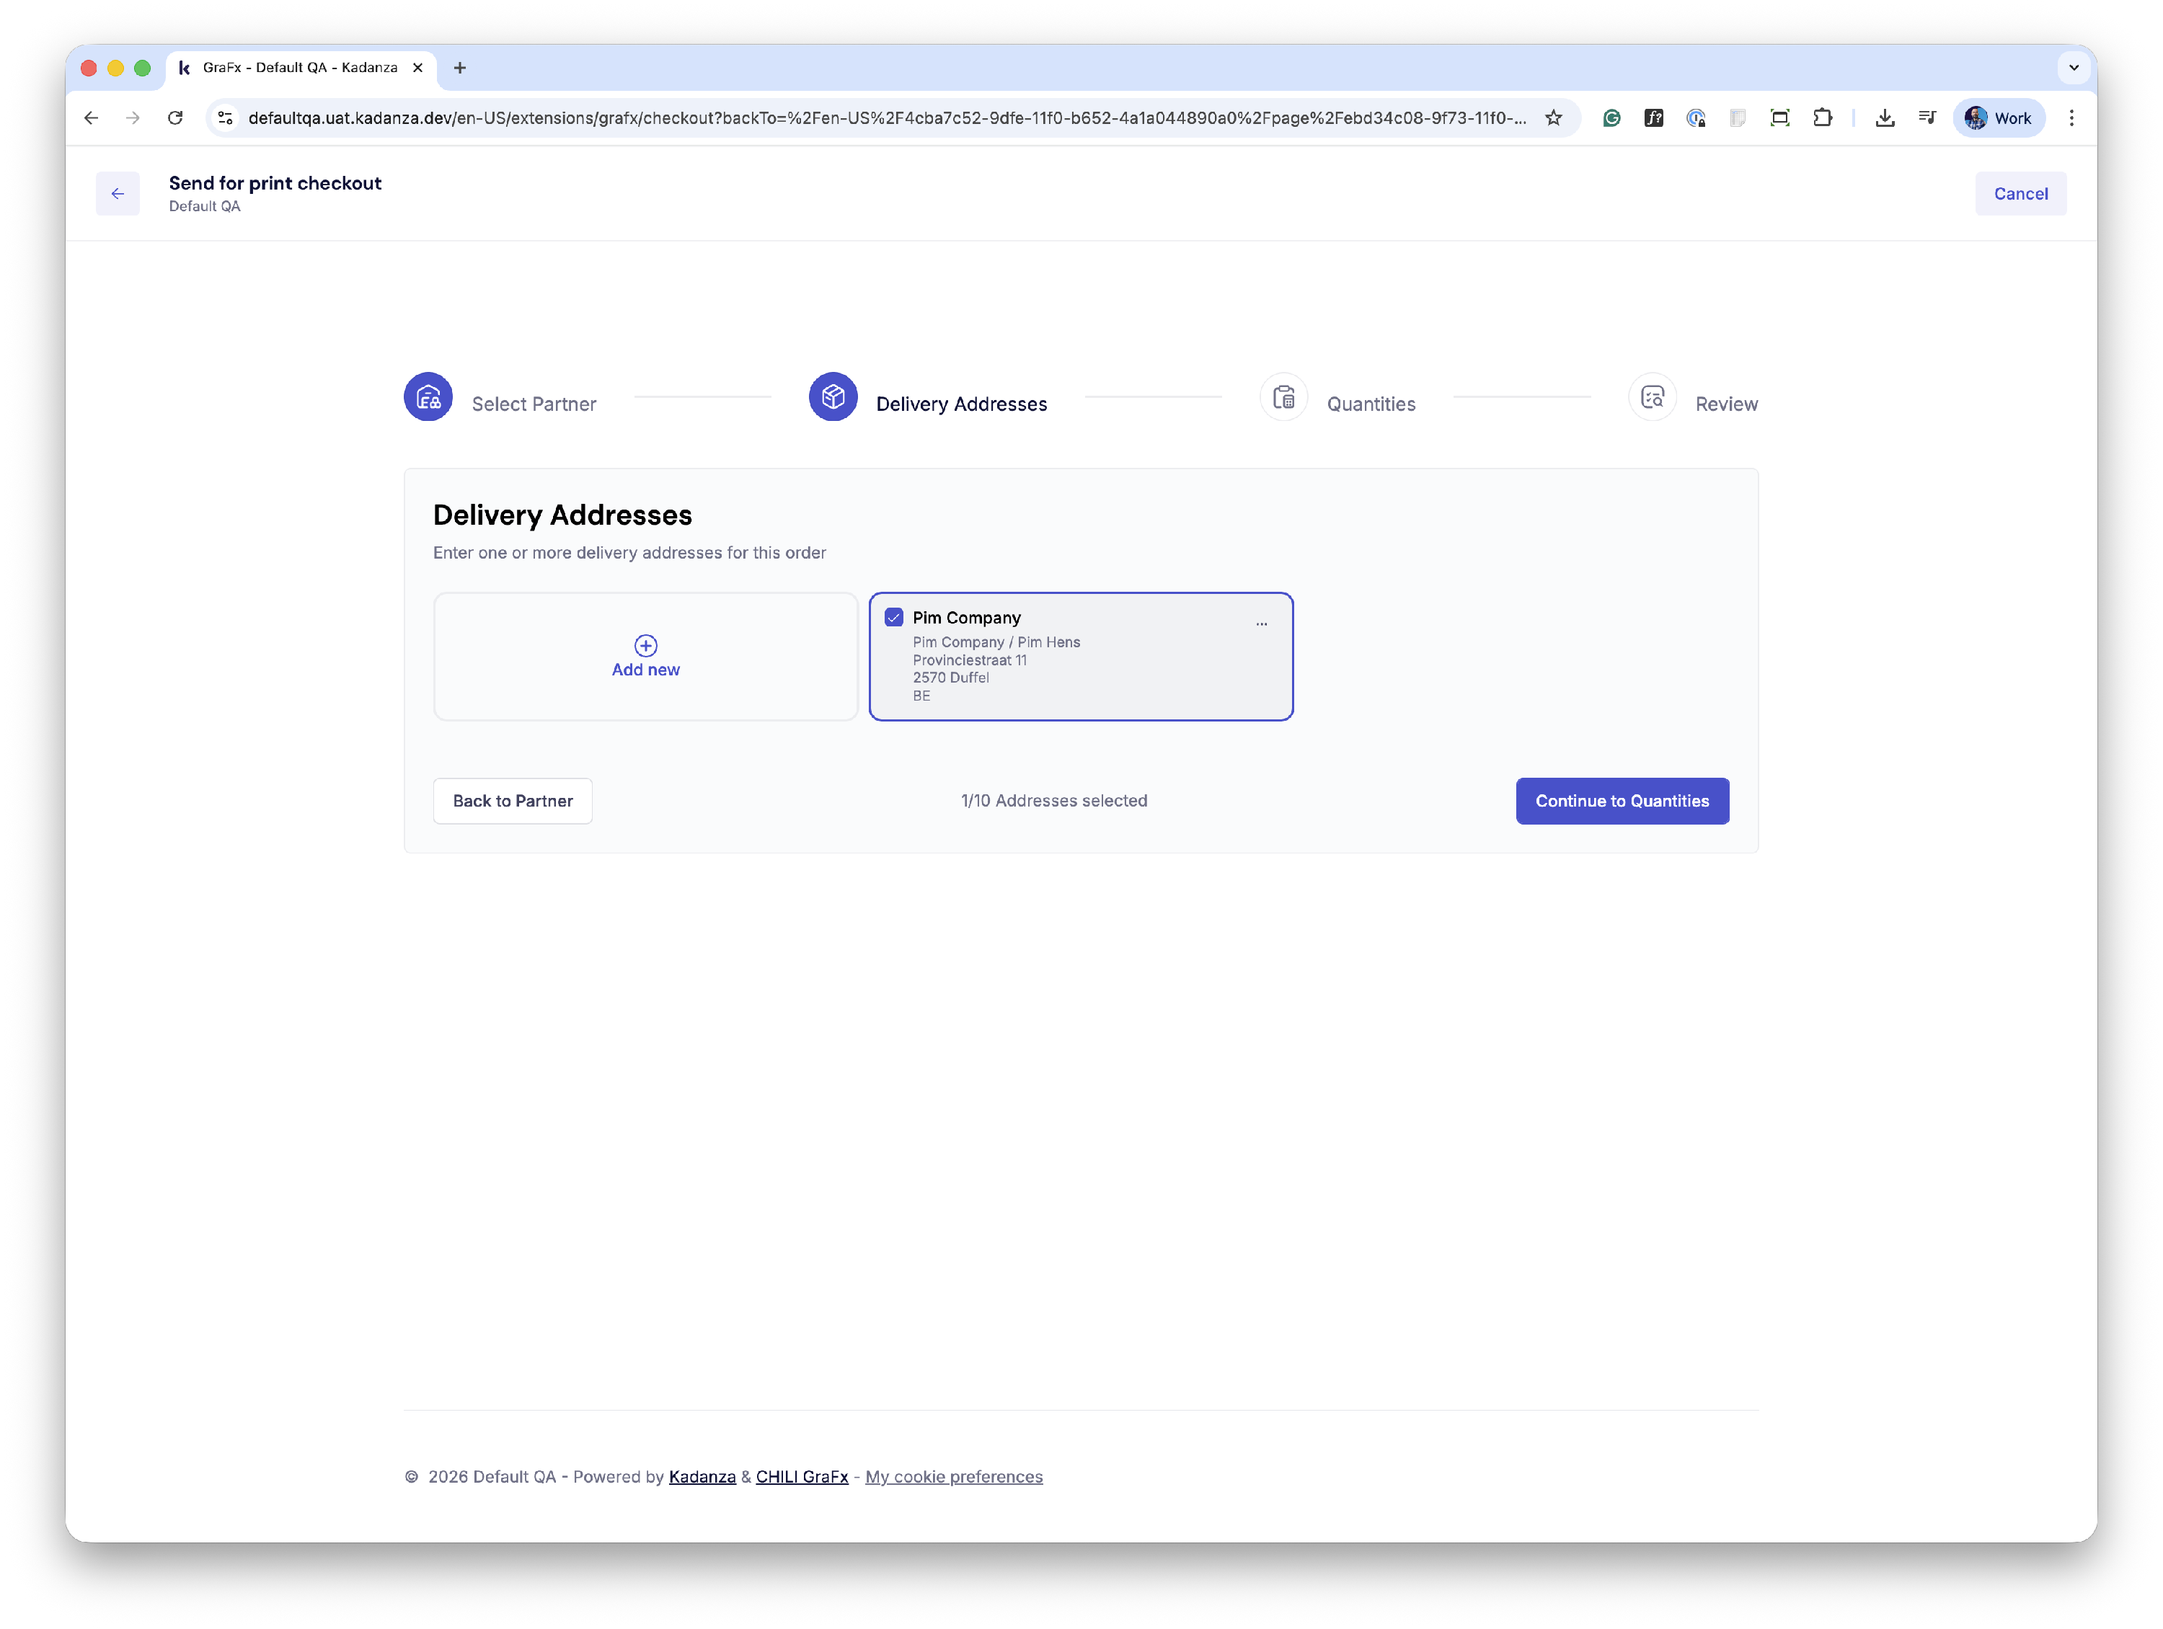Open My cookie preferences link
This screenshot has width=2163, height=1629.
[x=953, y=1476]
